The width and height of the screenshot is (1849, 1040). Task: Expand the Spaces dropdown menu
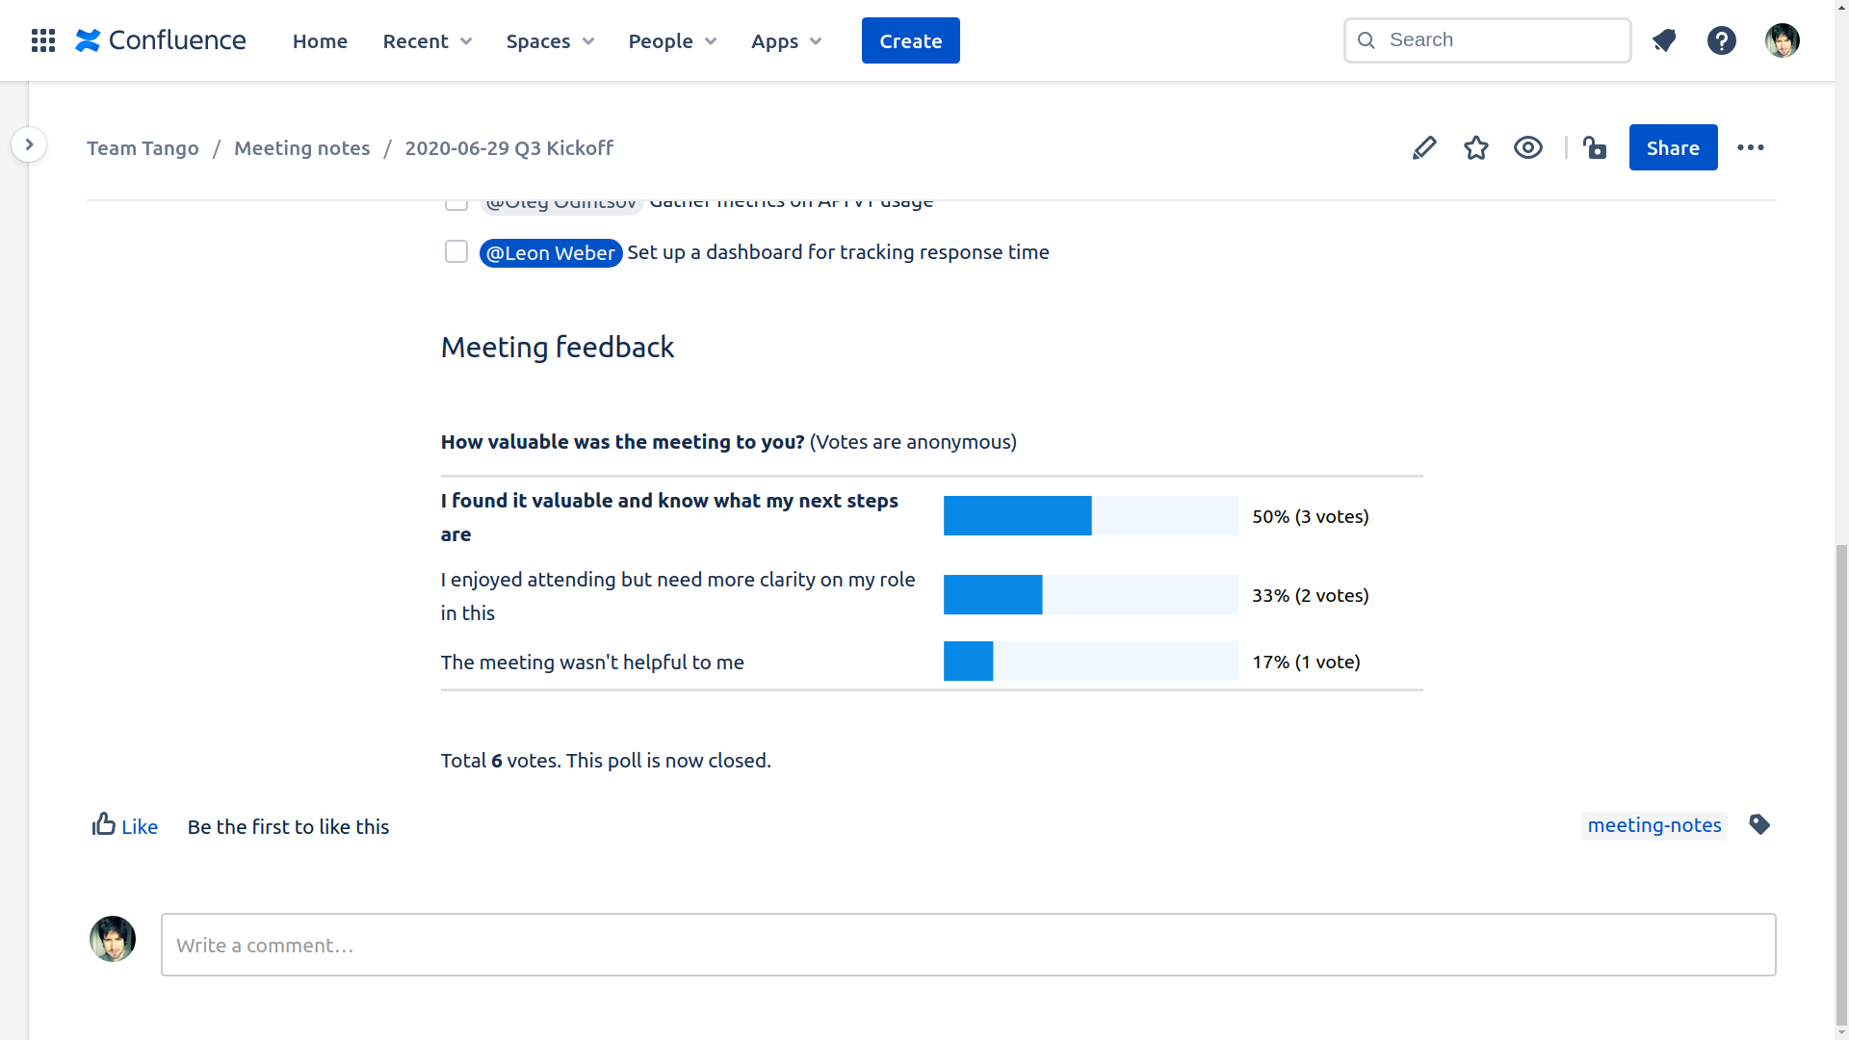tap(550, 40)
